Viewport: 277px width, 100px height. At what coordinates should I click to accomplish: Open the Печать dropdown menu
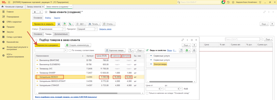[x=94, y=24]
